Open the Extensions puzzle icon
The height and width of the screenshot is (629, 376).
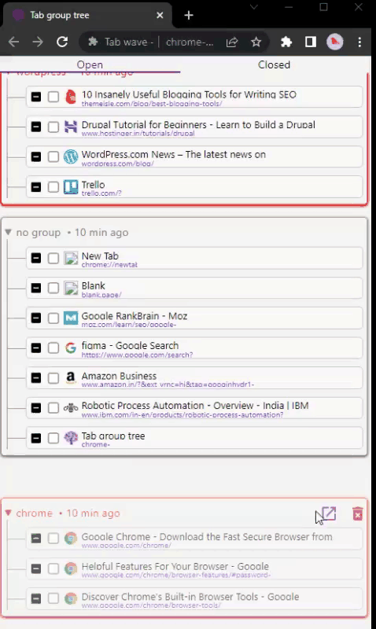[x=286, y=42]
